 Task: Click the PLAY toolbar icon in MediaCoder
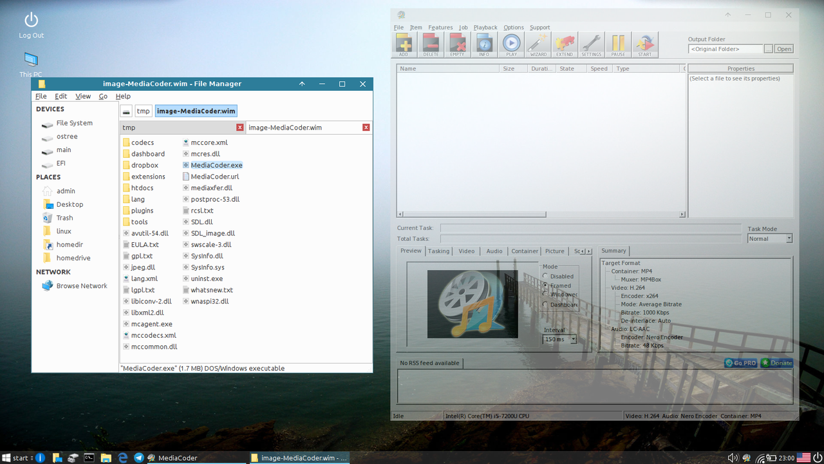(x=511, y=45)
